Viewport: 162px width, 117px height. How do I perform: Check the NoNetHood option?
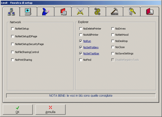[113, 35]
